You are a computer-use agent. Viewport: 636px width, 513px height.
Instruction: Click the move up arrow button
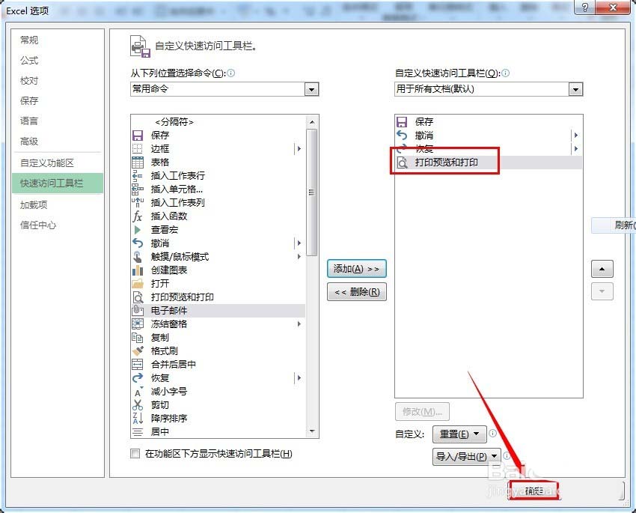602,269
